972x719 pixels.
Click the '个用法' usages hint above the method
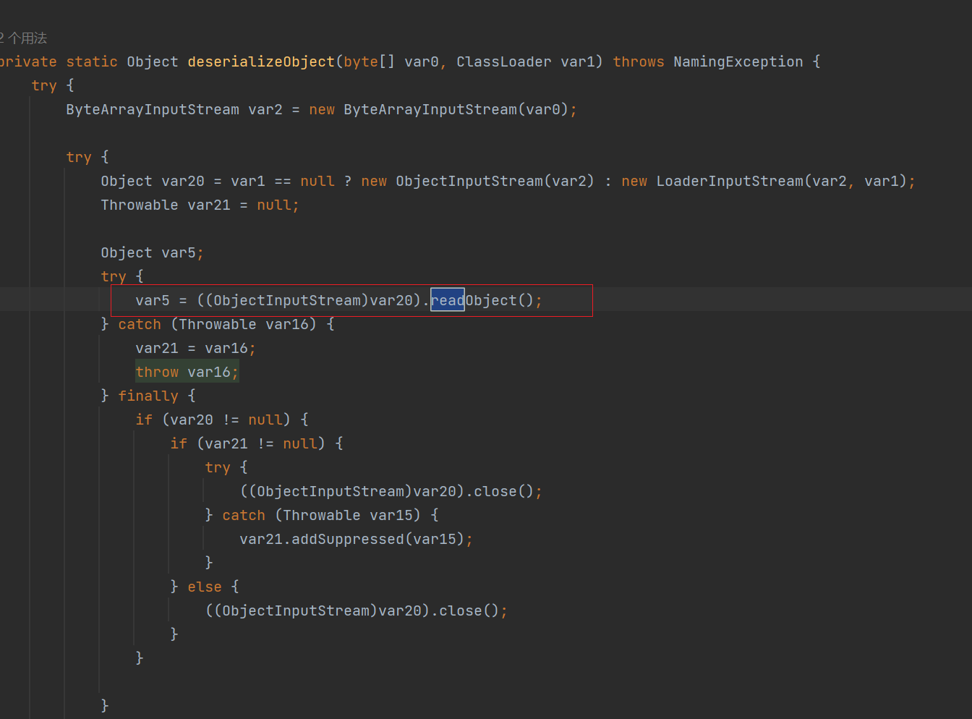point(23,38)
